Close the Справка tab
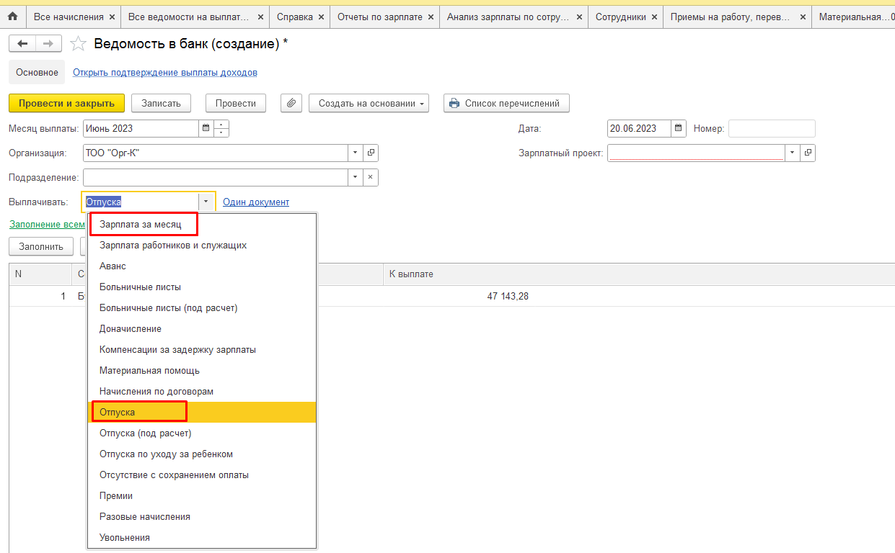Screen dimensions: 895x553 [x=320, y=17]
